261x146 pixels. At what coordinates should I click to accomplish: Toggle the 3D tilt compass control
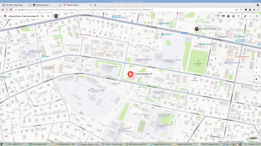click(257, 86)
